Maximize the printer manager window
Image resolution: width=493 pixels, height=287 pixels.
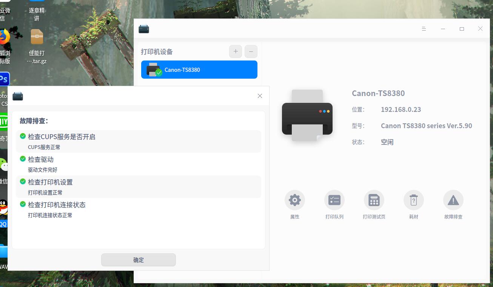[x=462, y=29]
